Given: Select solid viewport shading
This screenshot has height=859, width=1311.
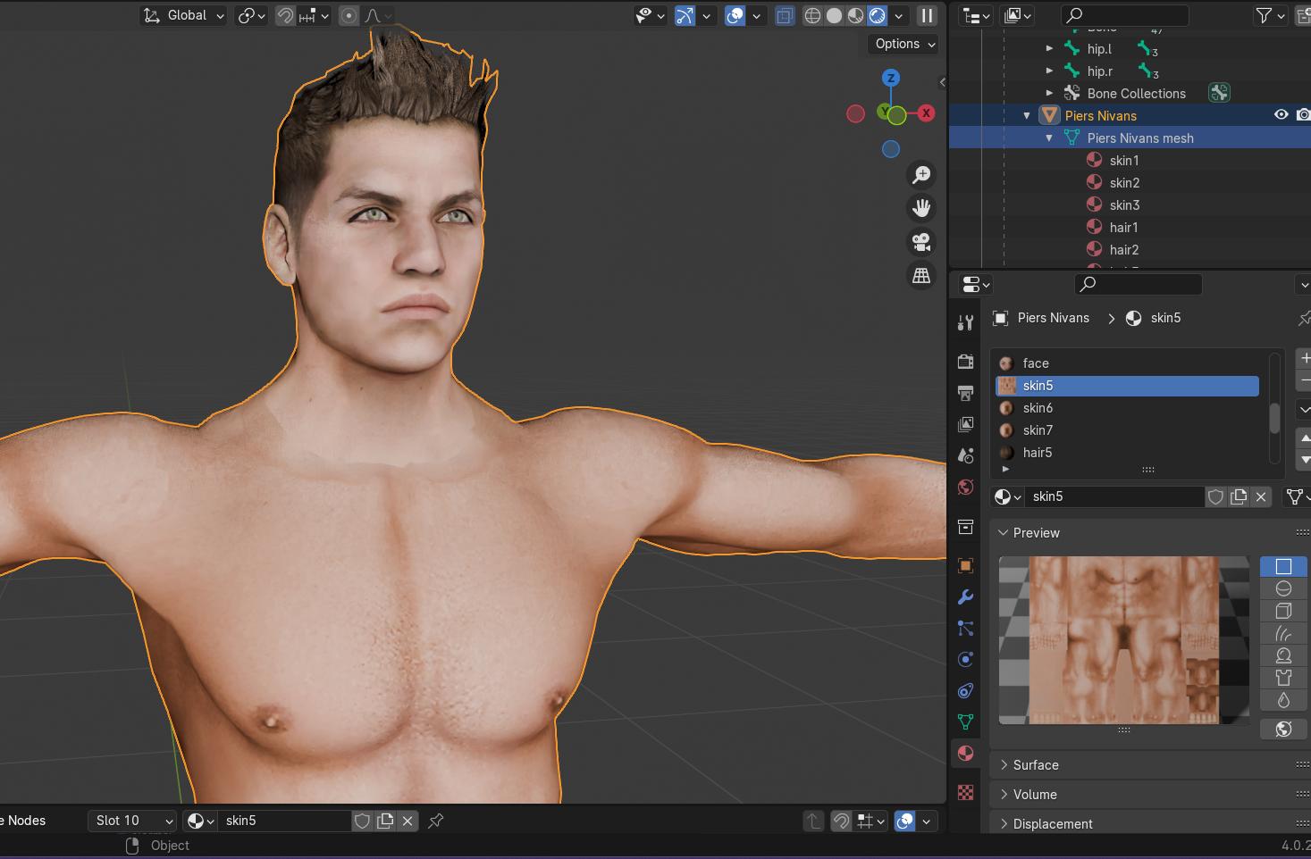Looking at the screenshot, I should (x=834, y=15).
